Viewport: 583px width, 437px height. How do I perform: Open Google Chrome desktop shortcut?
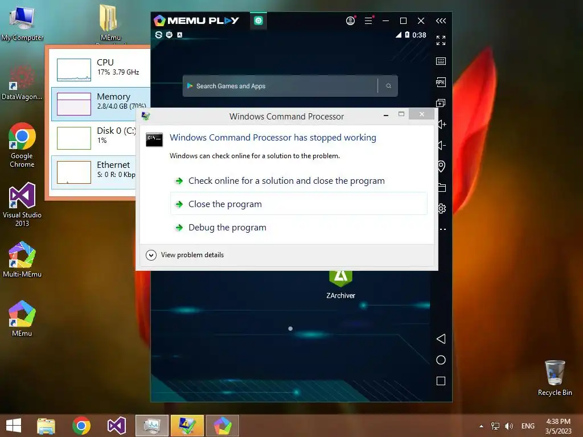click(x=22, y=145)
